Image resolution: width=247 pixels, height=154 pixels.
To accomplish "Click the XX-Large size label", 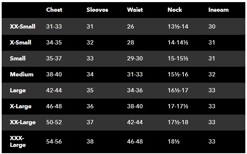I will pos(23,123).
